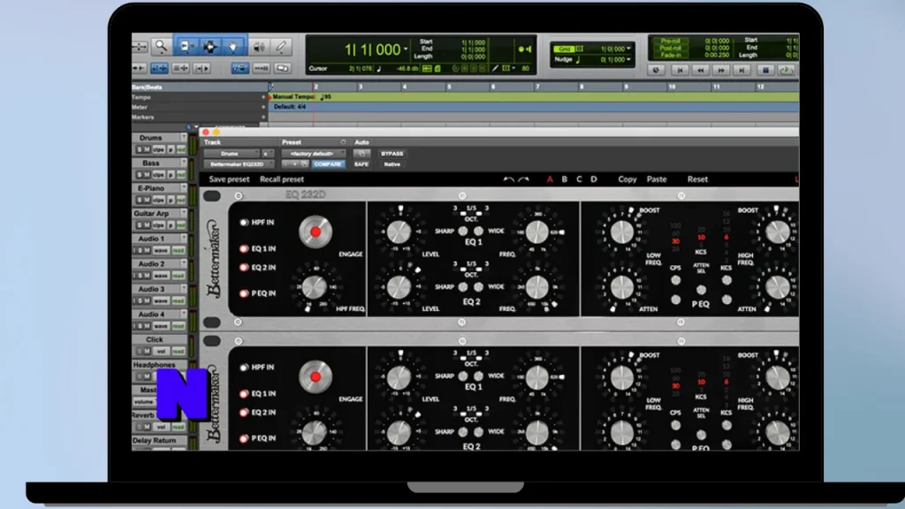Toggle HPF IN on bottom unit
This screenshot has width=905, height=509.
244,367
